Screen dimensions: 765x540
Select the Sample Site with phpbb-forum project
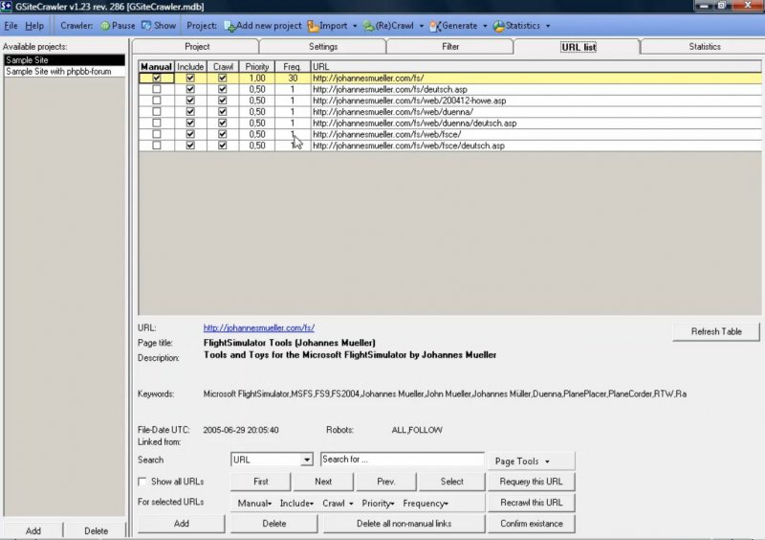59,72
